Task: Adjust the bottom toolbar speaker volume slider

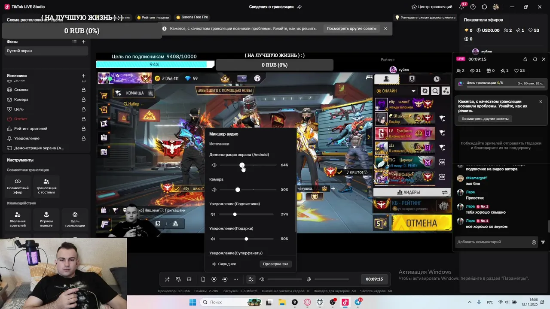Action: tap(284, 279)
